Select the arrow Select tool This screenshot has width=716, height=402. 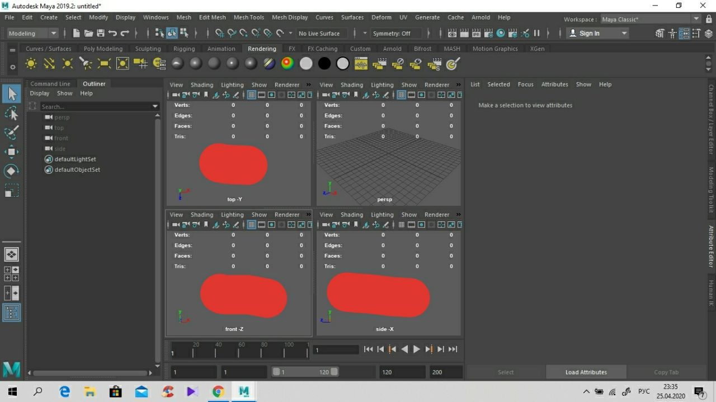point(11,94)
